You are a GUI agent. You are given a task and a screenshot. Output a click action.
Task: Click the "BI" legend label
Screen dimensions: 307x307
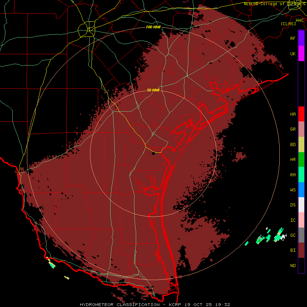click(x=293, y=250)
